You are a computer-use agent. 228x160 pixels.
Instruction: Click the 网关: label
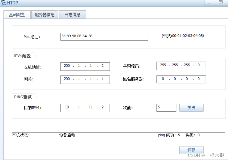coord(29,79)
